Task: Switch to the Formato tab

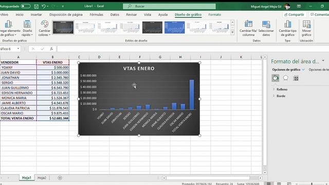Action: (214, 15)
